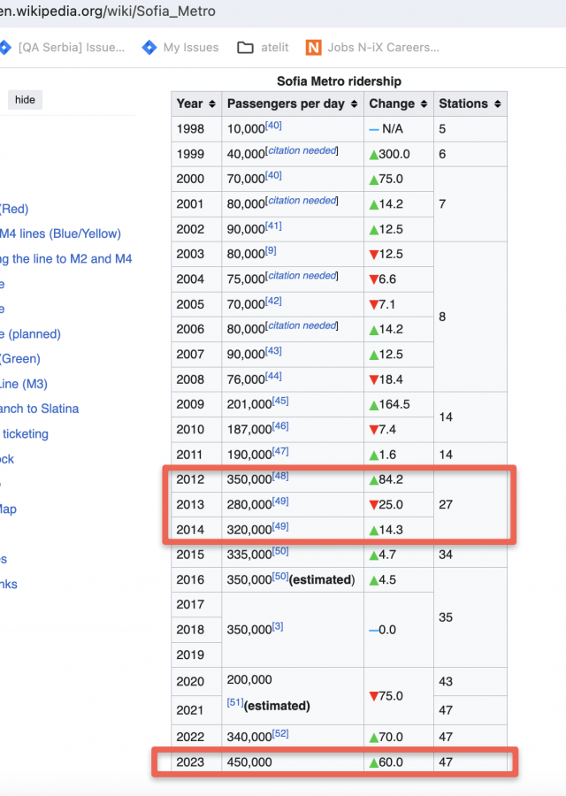Click sort arrows in Change column header
Screen dimensions: 566x796
tap(424, 103)
